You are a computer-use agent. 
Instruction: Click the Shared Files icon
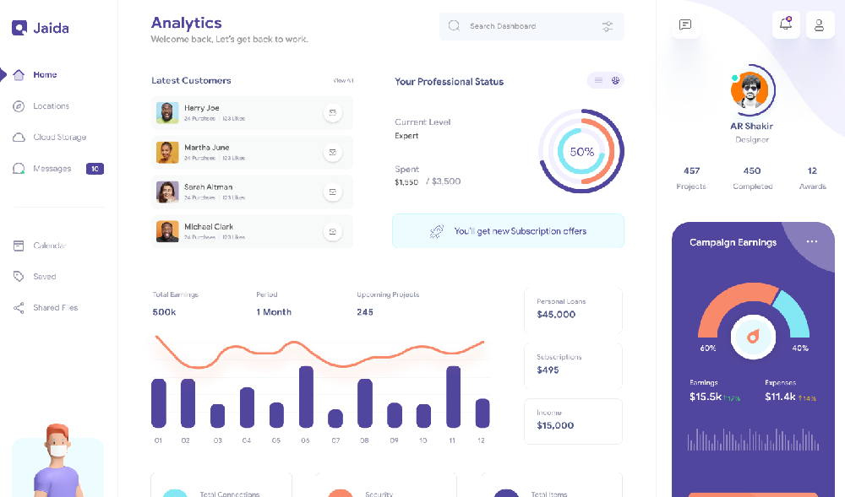tap(19, 307)
